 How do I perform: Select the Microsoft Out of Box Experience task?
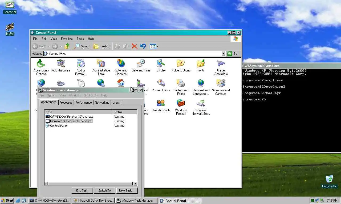91,121
